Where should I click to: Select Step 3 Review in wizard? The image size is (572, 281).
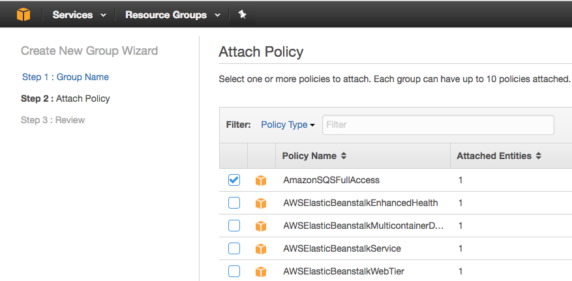(53, 120)
